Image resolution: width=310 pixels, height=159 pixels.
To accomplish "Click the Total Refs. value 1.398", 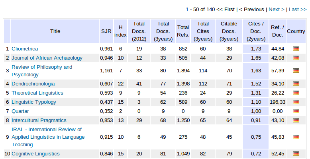I will click(183, 83).
